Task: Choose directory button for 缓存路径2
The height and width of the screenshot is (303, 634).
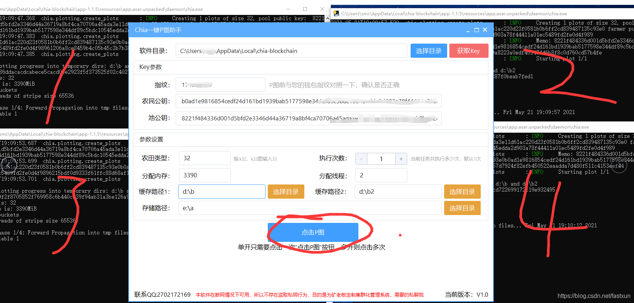Action: [x=462, y=192]
